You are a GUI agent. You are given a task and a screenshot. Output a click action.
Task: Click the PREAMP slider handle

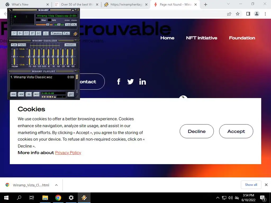point(14,57)
